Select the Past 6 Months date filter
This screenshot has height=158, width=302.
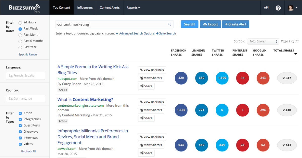(20, 41)
